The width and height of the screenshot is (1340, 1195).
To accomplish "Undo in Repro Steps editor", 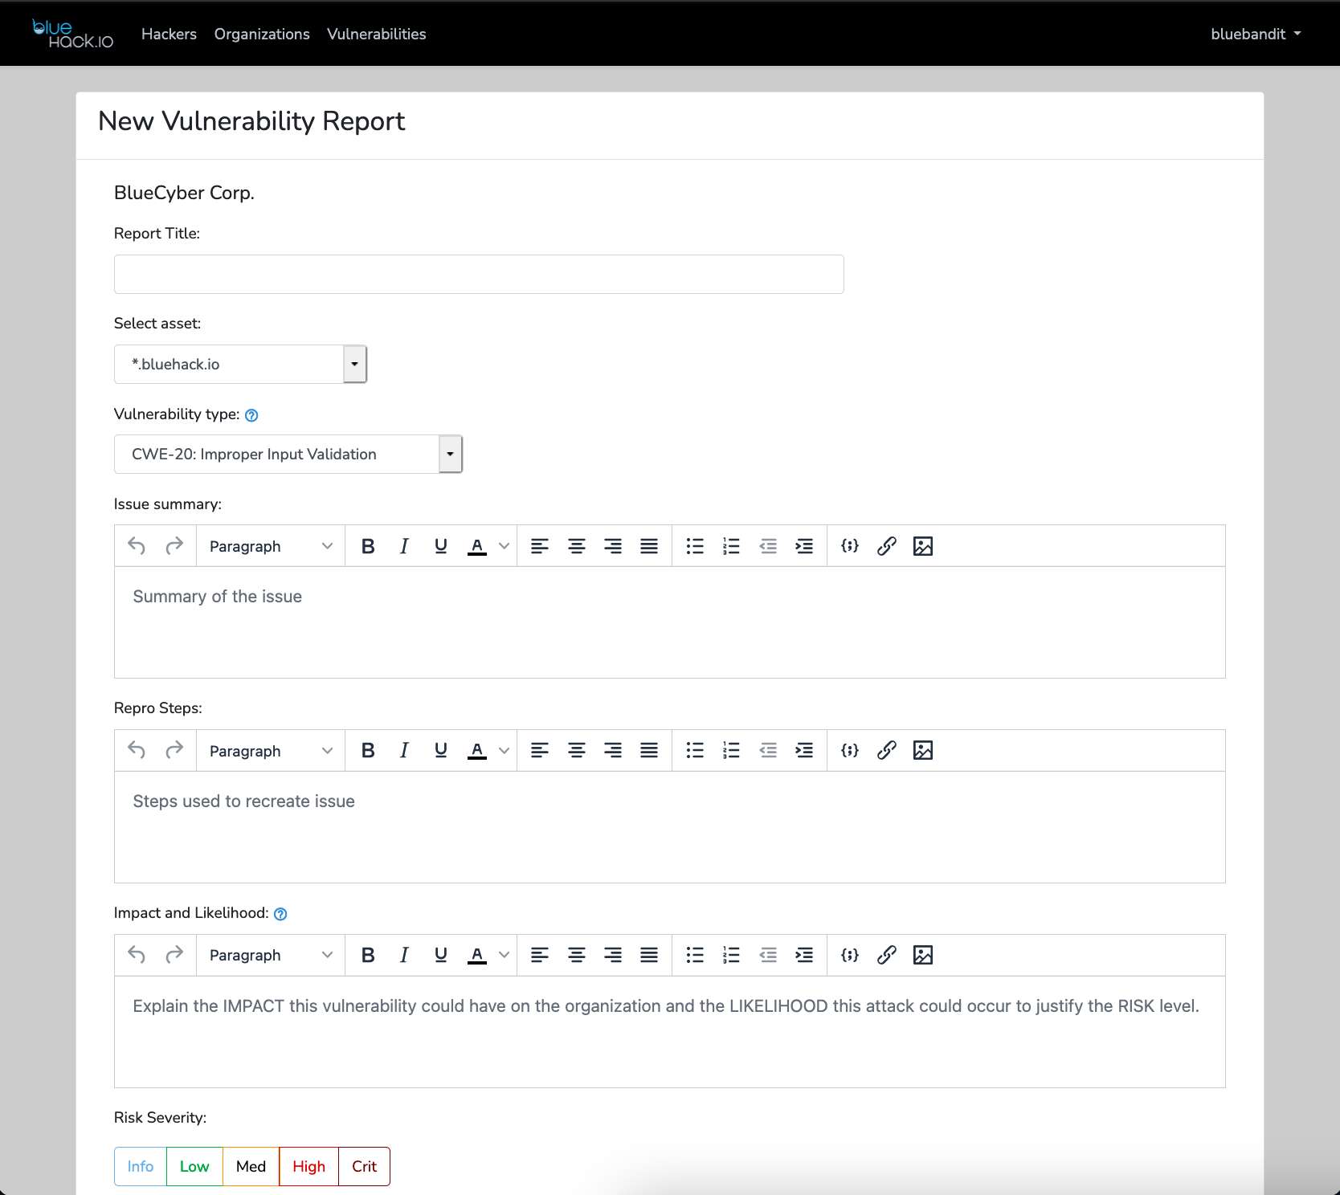I will (137, 750).
